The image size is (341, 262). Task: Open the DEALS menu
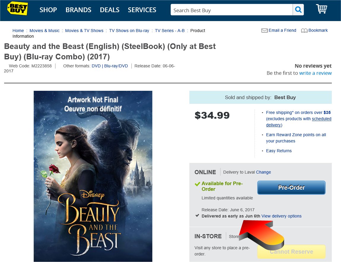(x=110, y=10)
